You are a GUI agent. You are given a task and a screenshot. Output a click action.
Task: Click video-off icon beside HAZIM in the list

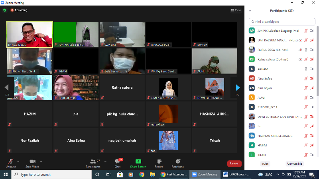click(x=311, y=145)
